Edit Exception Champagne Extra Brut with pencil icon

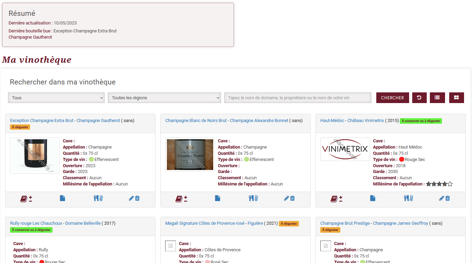click(x=131, y=198)
